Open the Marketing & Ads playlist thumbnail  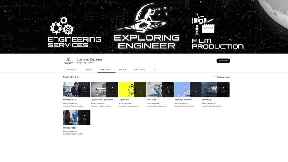[77, 90]
